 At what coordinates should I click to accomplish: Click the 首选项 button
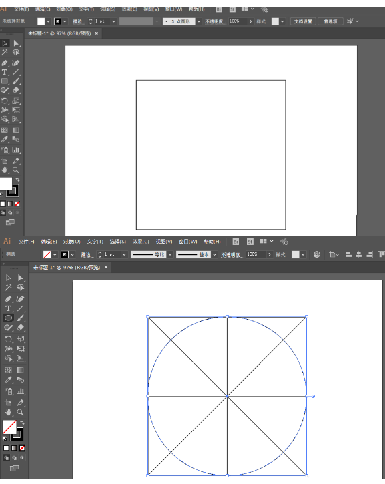click(330, 21)
